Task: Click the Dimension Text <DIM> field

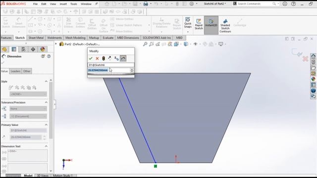Action: point(28,156)
